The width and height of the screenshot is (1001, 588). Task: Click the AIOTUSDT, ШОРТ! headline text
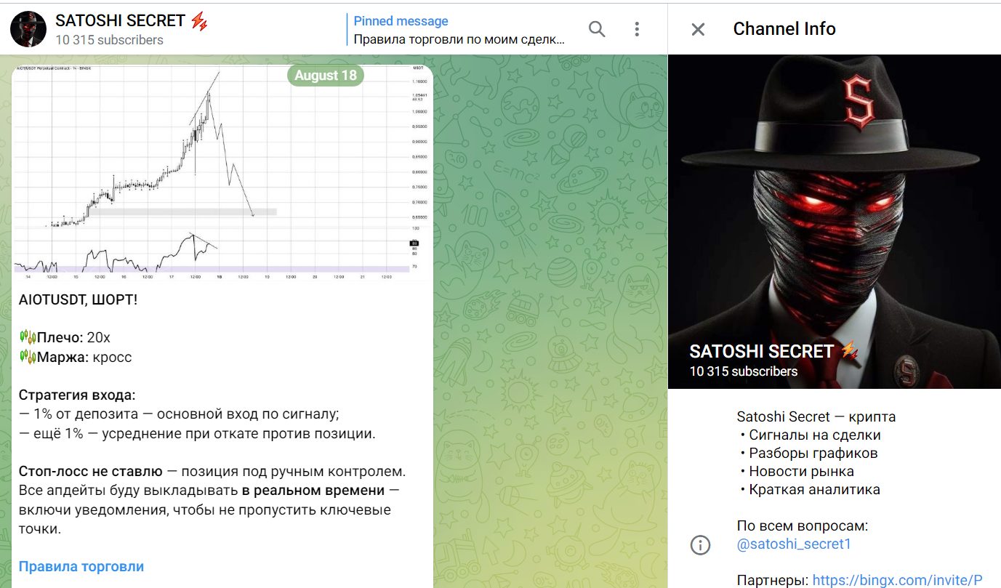coord(78,299)
